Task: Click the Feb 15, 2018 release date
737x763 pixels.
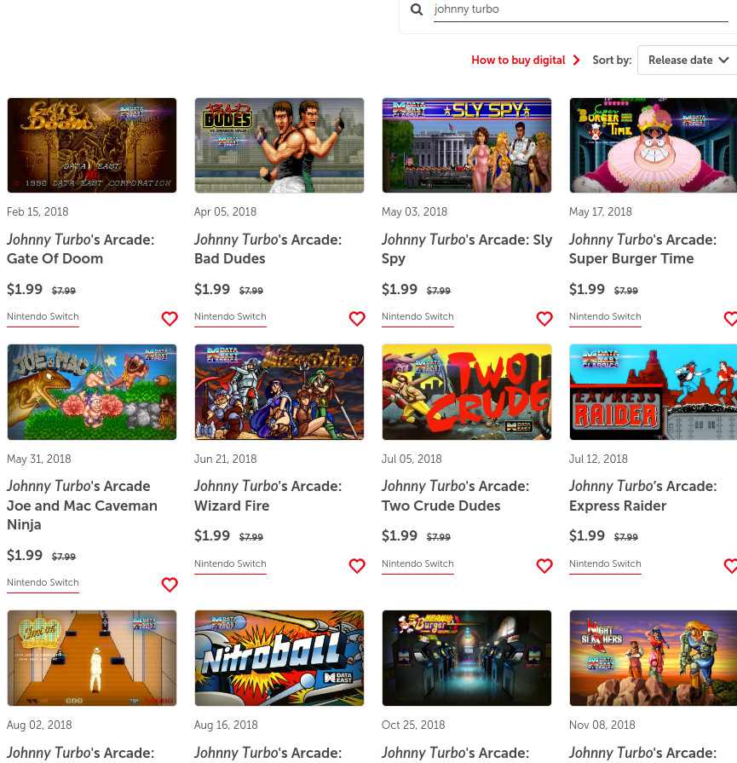Action: (x=37, y=211)
